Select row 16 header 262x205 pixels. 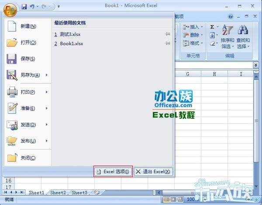point(8,181)
